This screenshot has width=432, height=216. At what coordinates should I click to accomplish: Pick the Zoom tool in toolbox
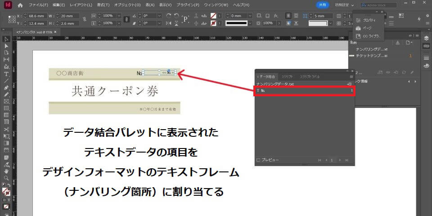click(x=6, y=178)
